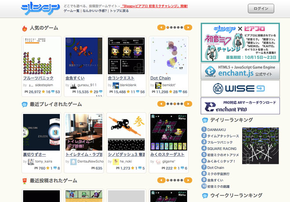Click DentsuNewScho avatar icon
Image resolution: width=290 pixels, height=202 pixels.
(73, 162)
